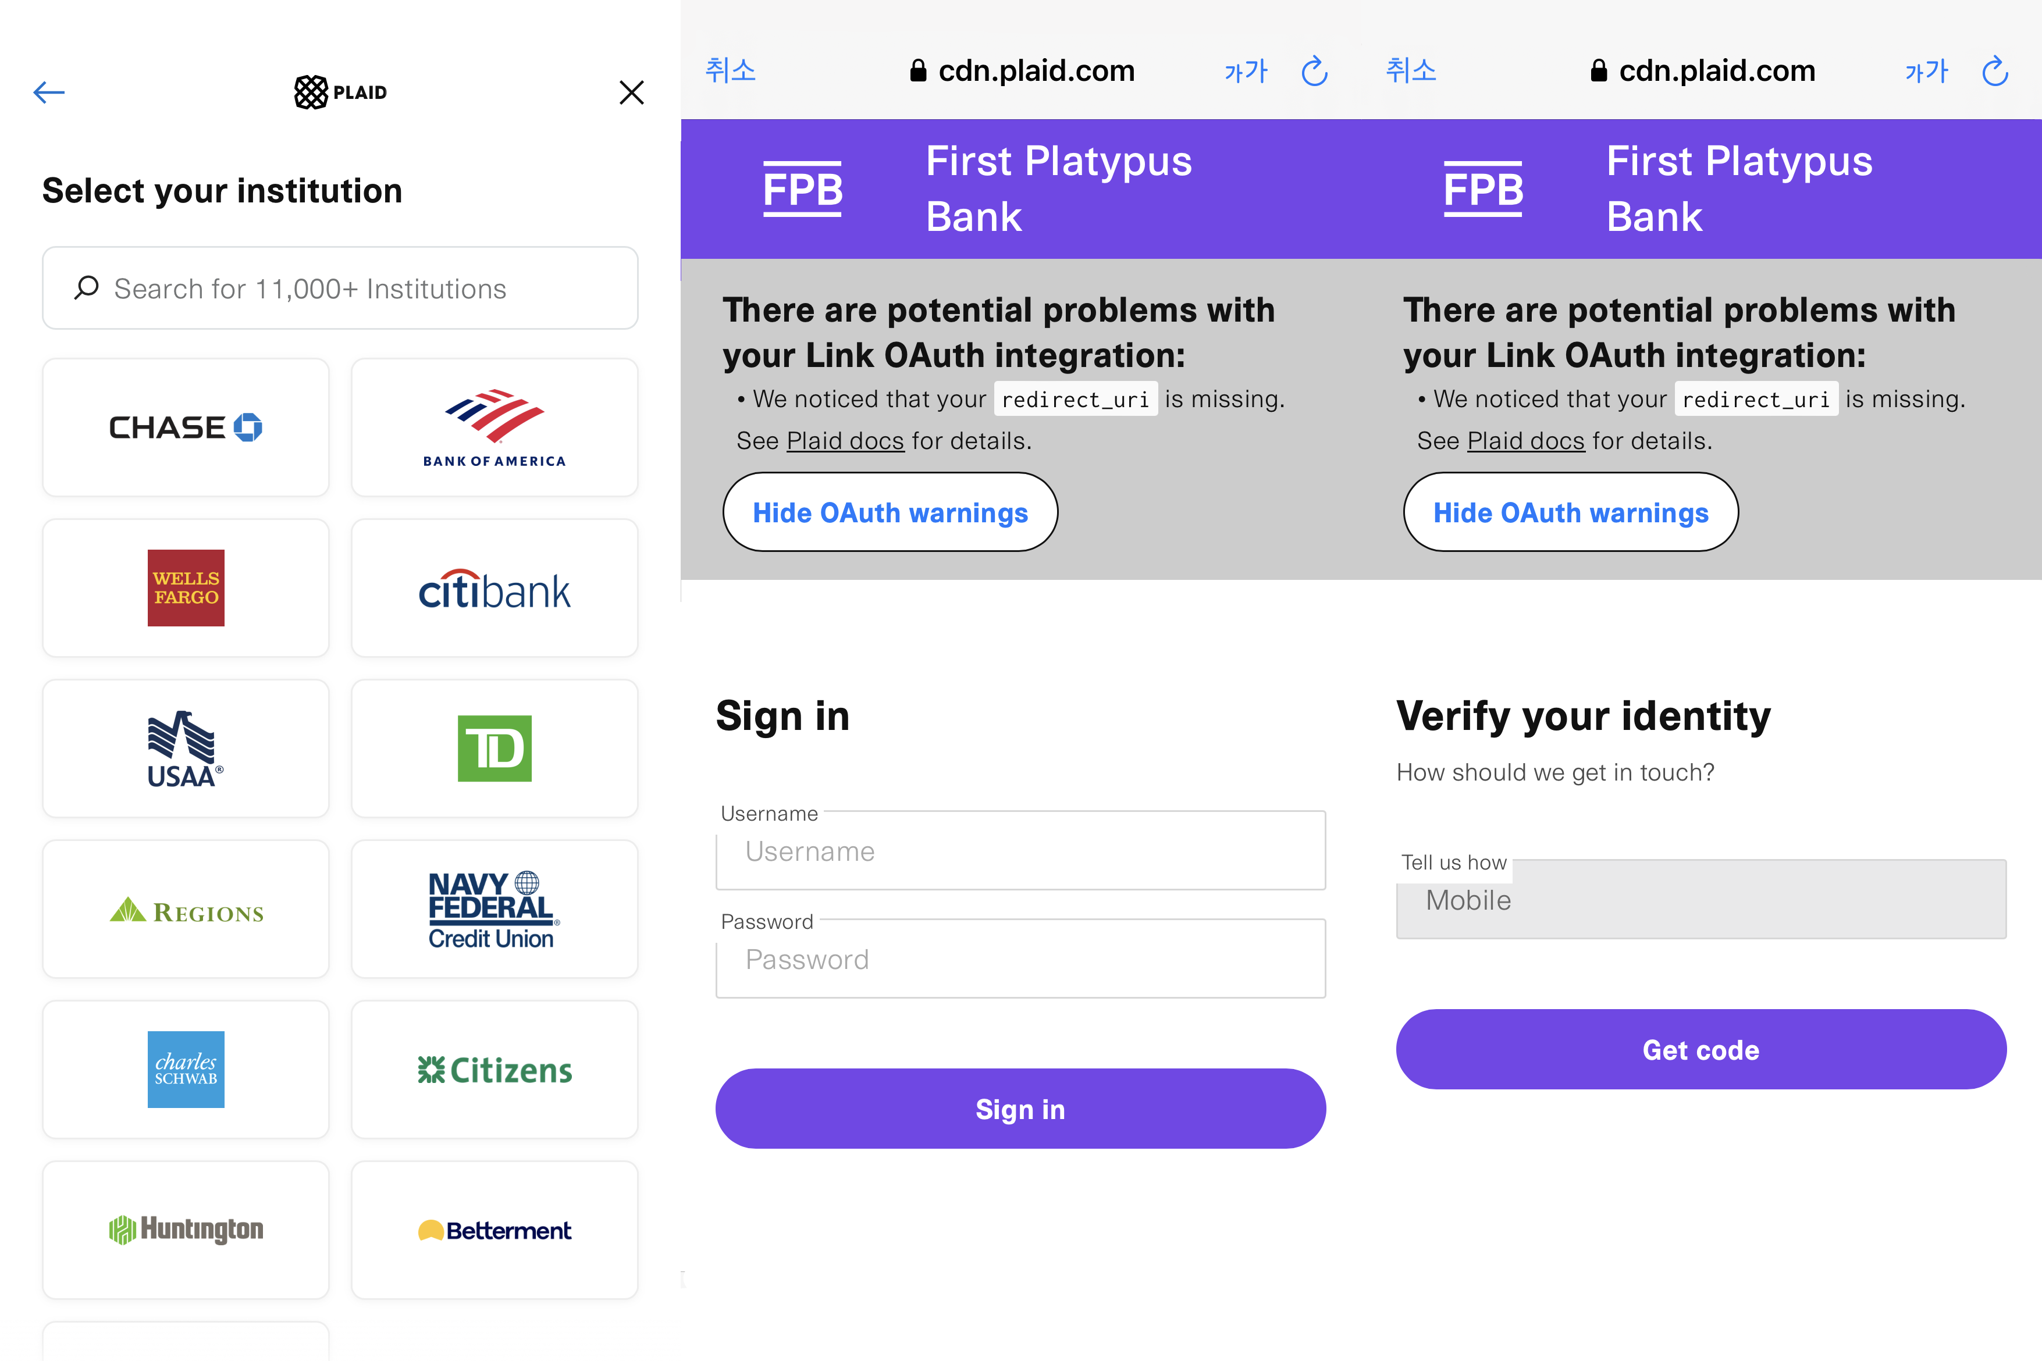
Task: Choose the USAA institution tile
Action: point(186,748)
